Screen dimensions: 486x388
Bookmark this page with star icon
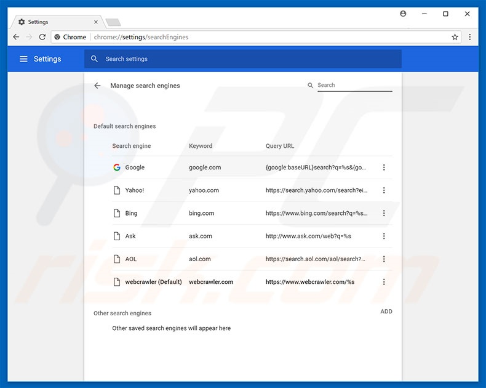(455, 37)
